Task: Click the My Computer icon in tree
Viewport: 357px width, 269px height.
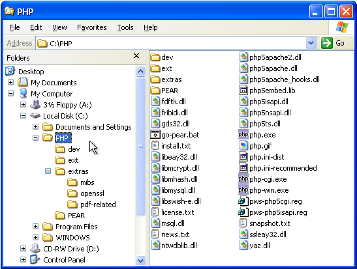Action: (x=23, y=93)
